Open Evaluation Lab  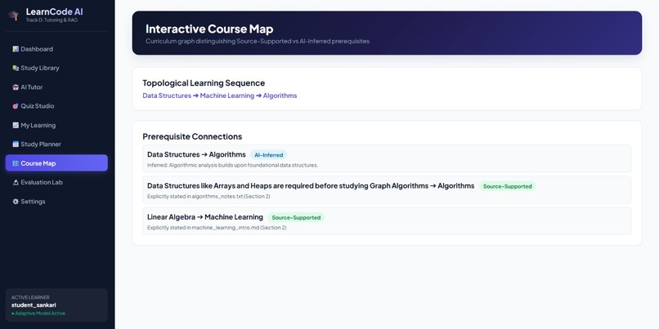point(56,183)
